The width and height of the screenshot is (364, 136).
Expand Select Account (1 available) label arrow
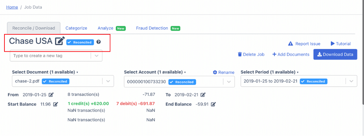(x=185, y=72)
